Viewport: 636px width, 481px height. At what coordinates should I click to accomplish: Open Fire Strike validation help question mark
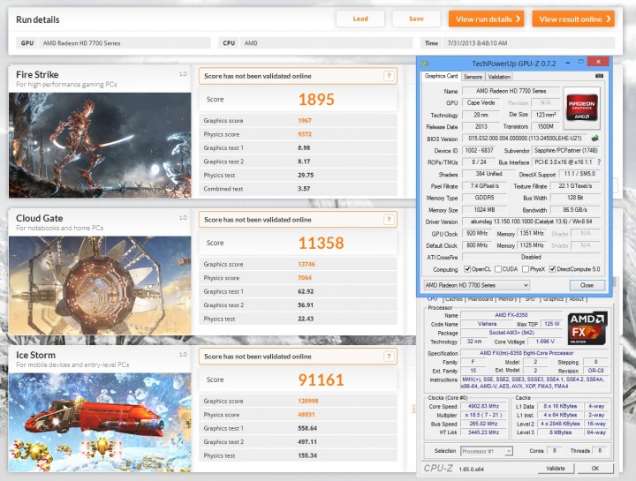pos(389,76)
